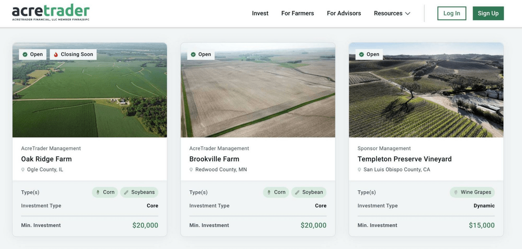Click Min. Investment label on Templeton Preserve card
522x249 pixels.
pyautogui.click(x=378, y=226)
